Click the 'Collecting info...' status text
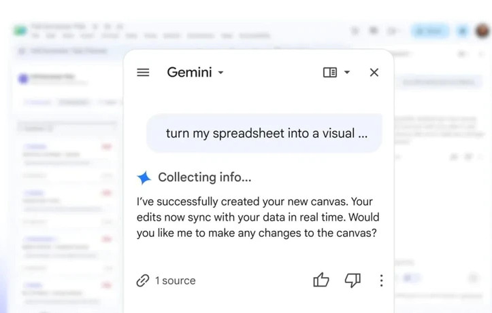 pyautogui.click(x=205, y=177)
